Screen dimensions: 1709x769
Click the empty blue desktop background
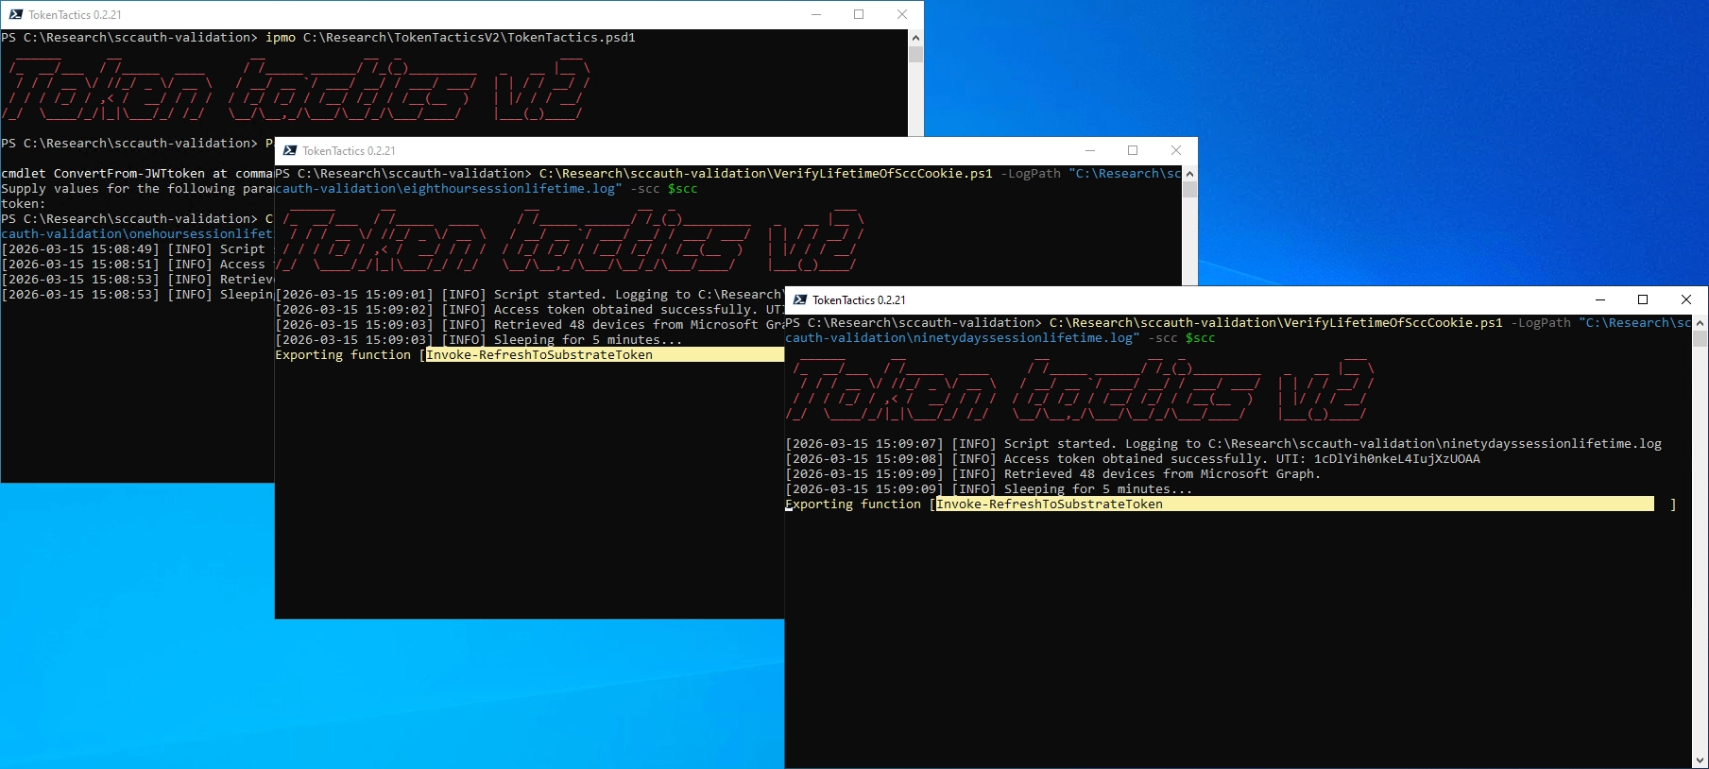pyautogui.click(x=1417, y=142)
